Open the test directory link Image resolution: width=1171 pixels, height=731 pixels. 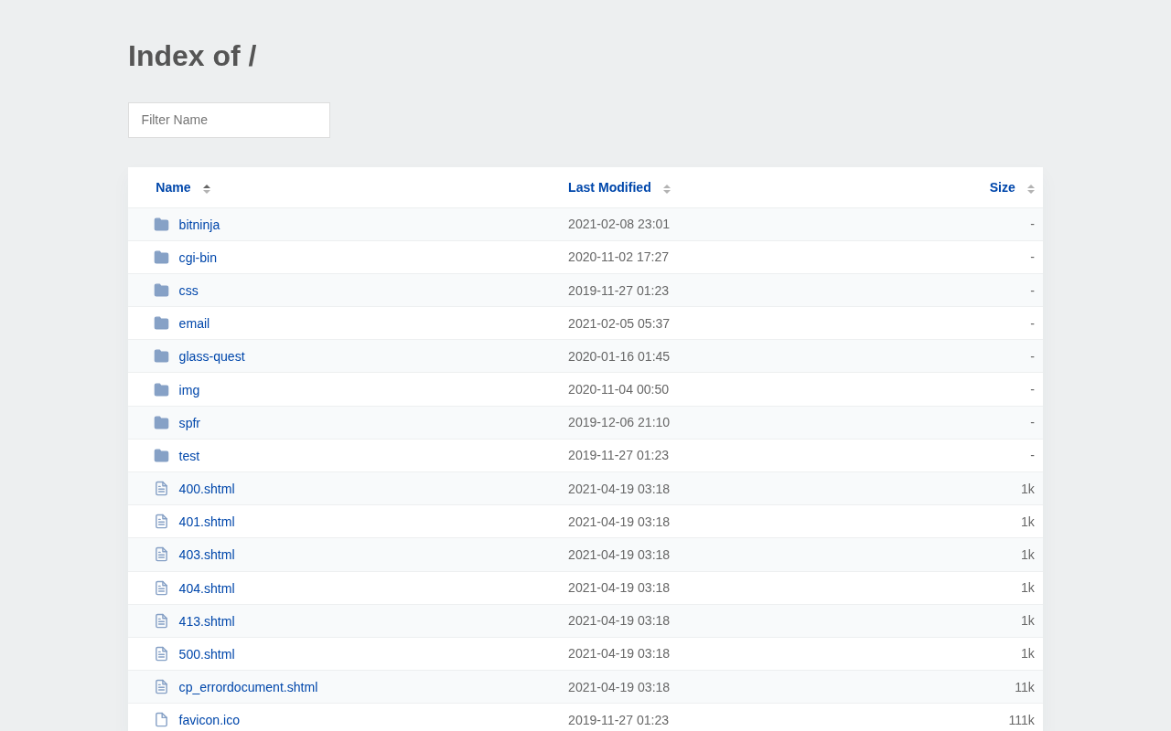[x=189, y=456]
